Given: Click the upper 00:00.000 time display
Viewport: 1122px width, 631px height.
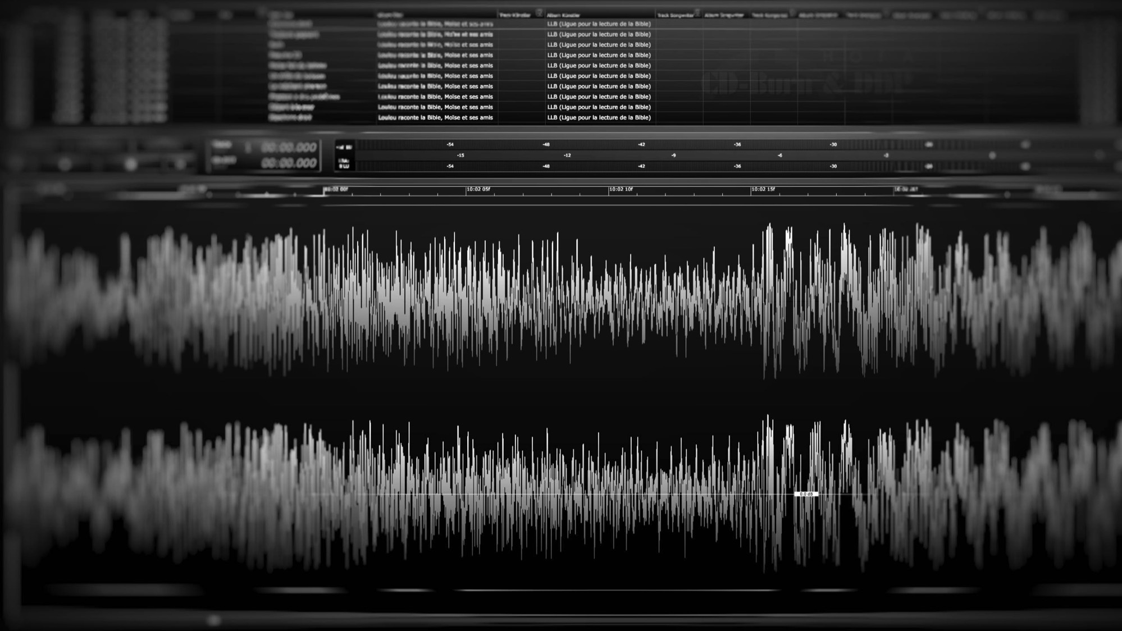Looking at the screenshot, I should coord(289,148).
